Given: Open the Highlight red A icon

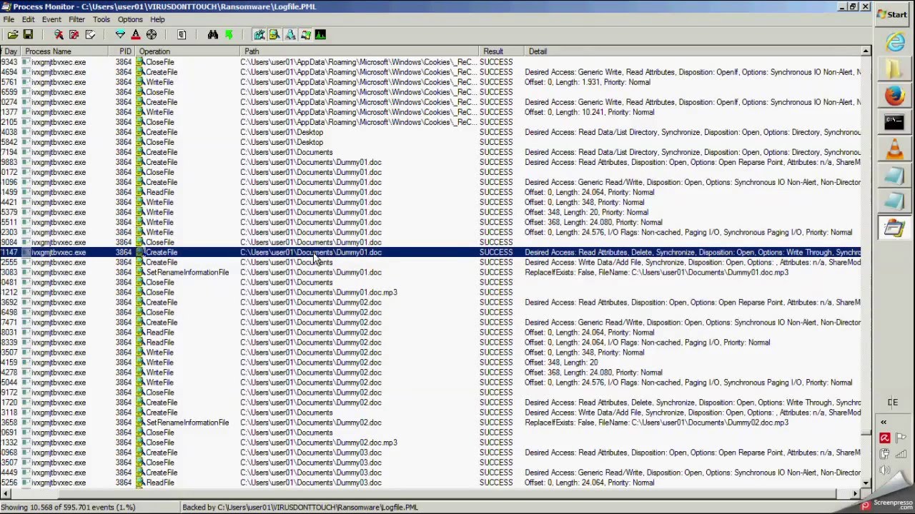Looking at the screenshot, I should pyautogui.click(x=135, y=34).
